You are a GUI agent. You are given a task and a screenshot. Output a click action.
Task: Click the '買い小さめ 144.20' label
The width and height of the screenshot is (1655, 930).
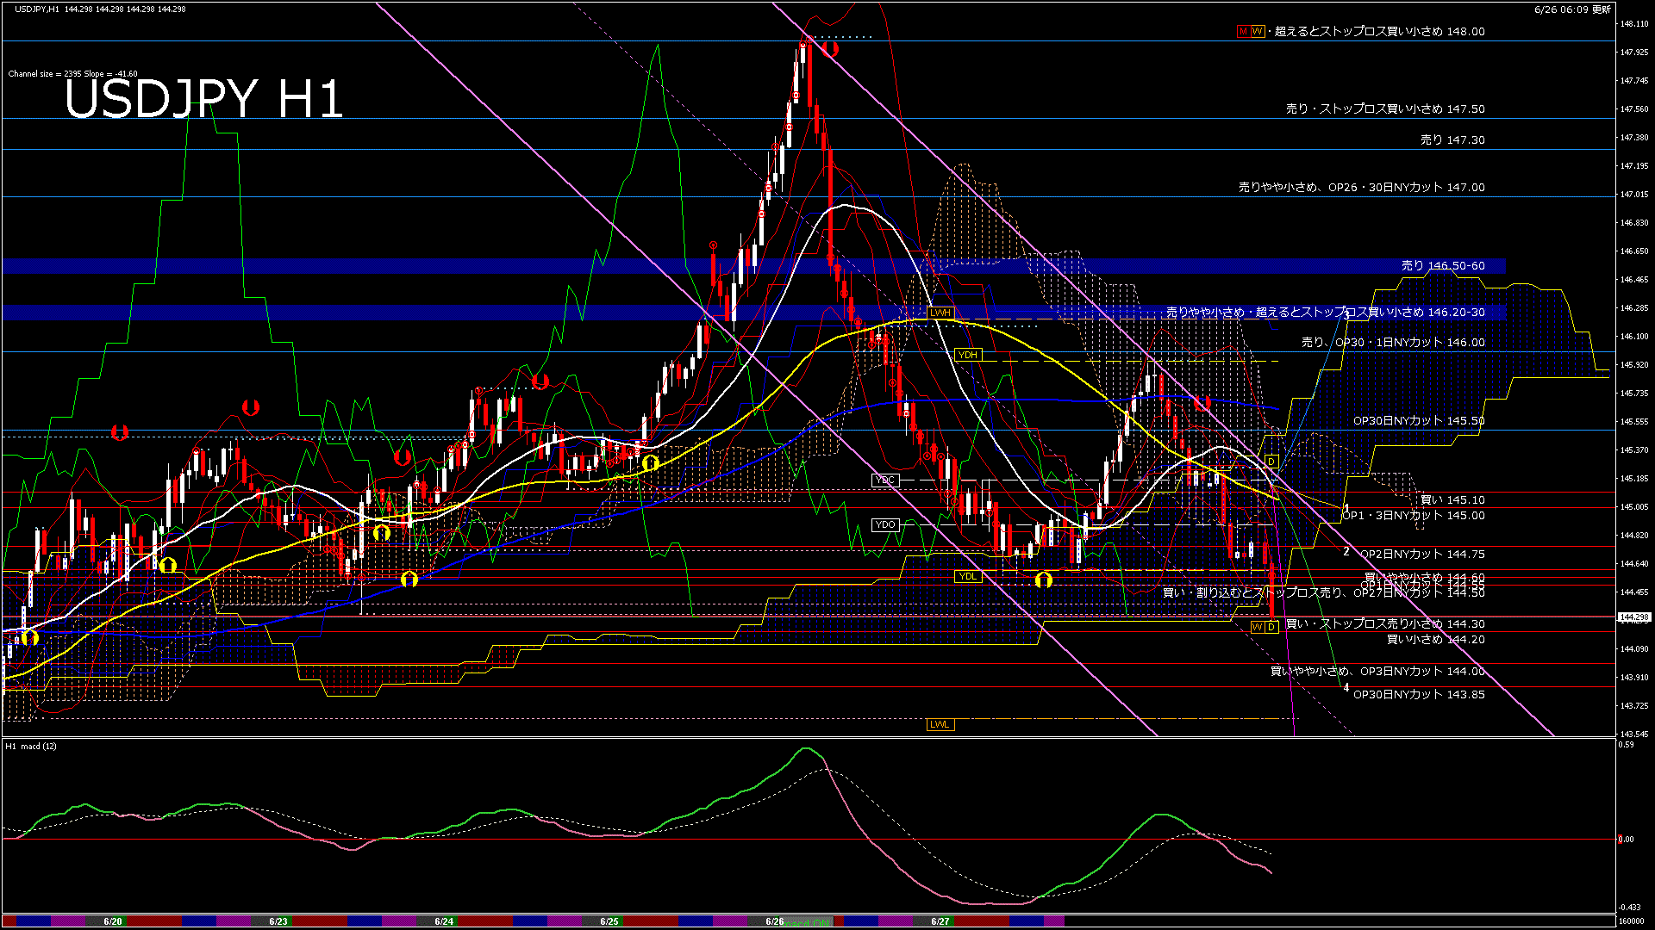pos(1435,640)
